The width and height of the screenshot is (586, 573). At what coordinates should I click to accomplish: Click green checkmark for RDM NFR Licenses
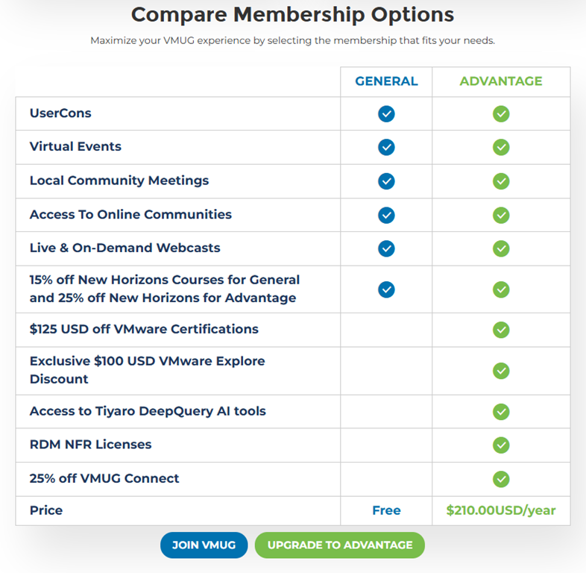pos(501,445)
